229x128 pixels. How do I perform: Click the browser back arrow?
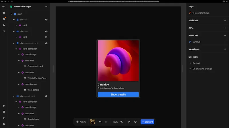coord(5,1)
